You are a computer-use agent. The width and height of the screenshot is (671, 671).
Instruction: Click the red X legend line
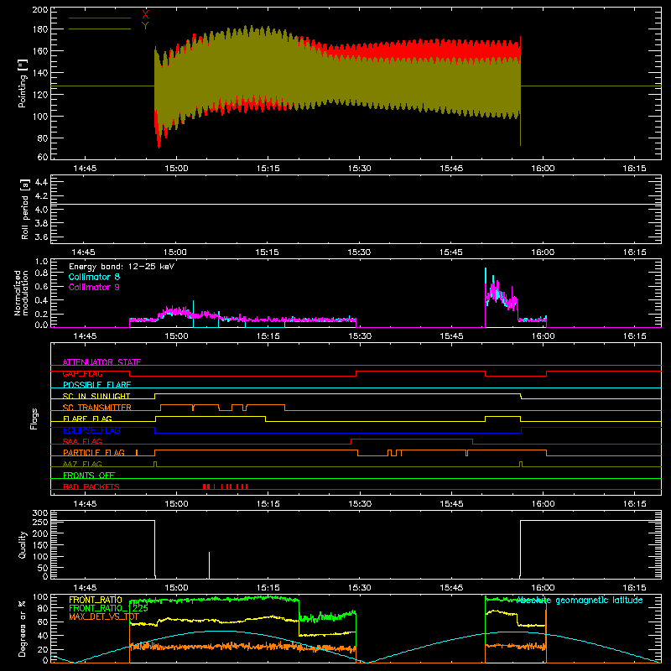pyautogui.click(x=99, y=18)
